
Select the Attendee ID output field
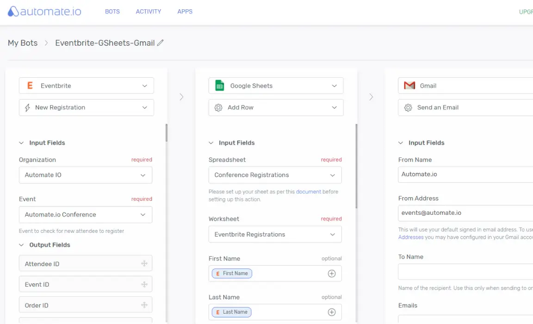coord(86,263)
